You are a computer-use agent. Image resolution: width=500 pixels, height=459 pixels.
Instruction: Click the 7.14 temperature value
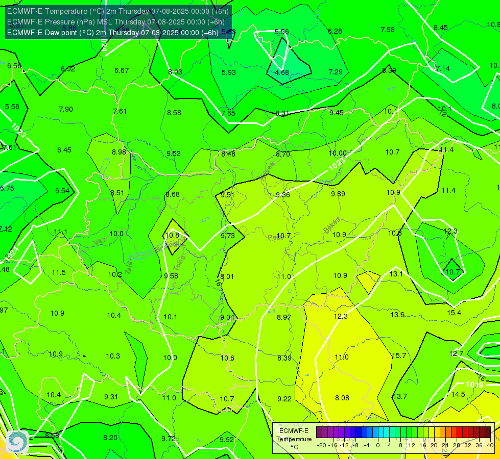click(443, 68)
